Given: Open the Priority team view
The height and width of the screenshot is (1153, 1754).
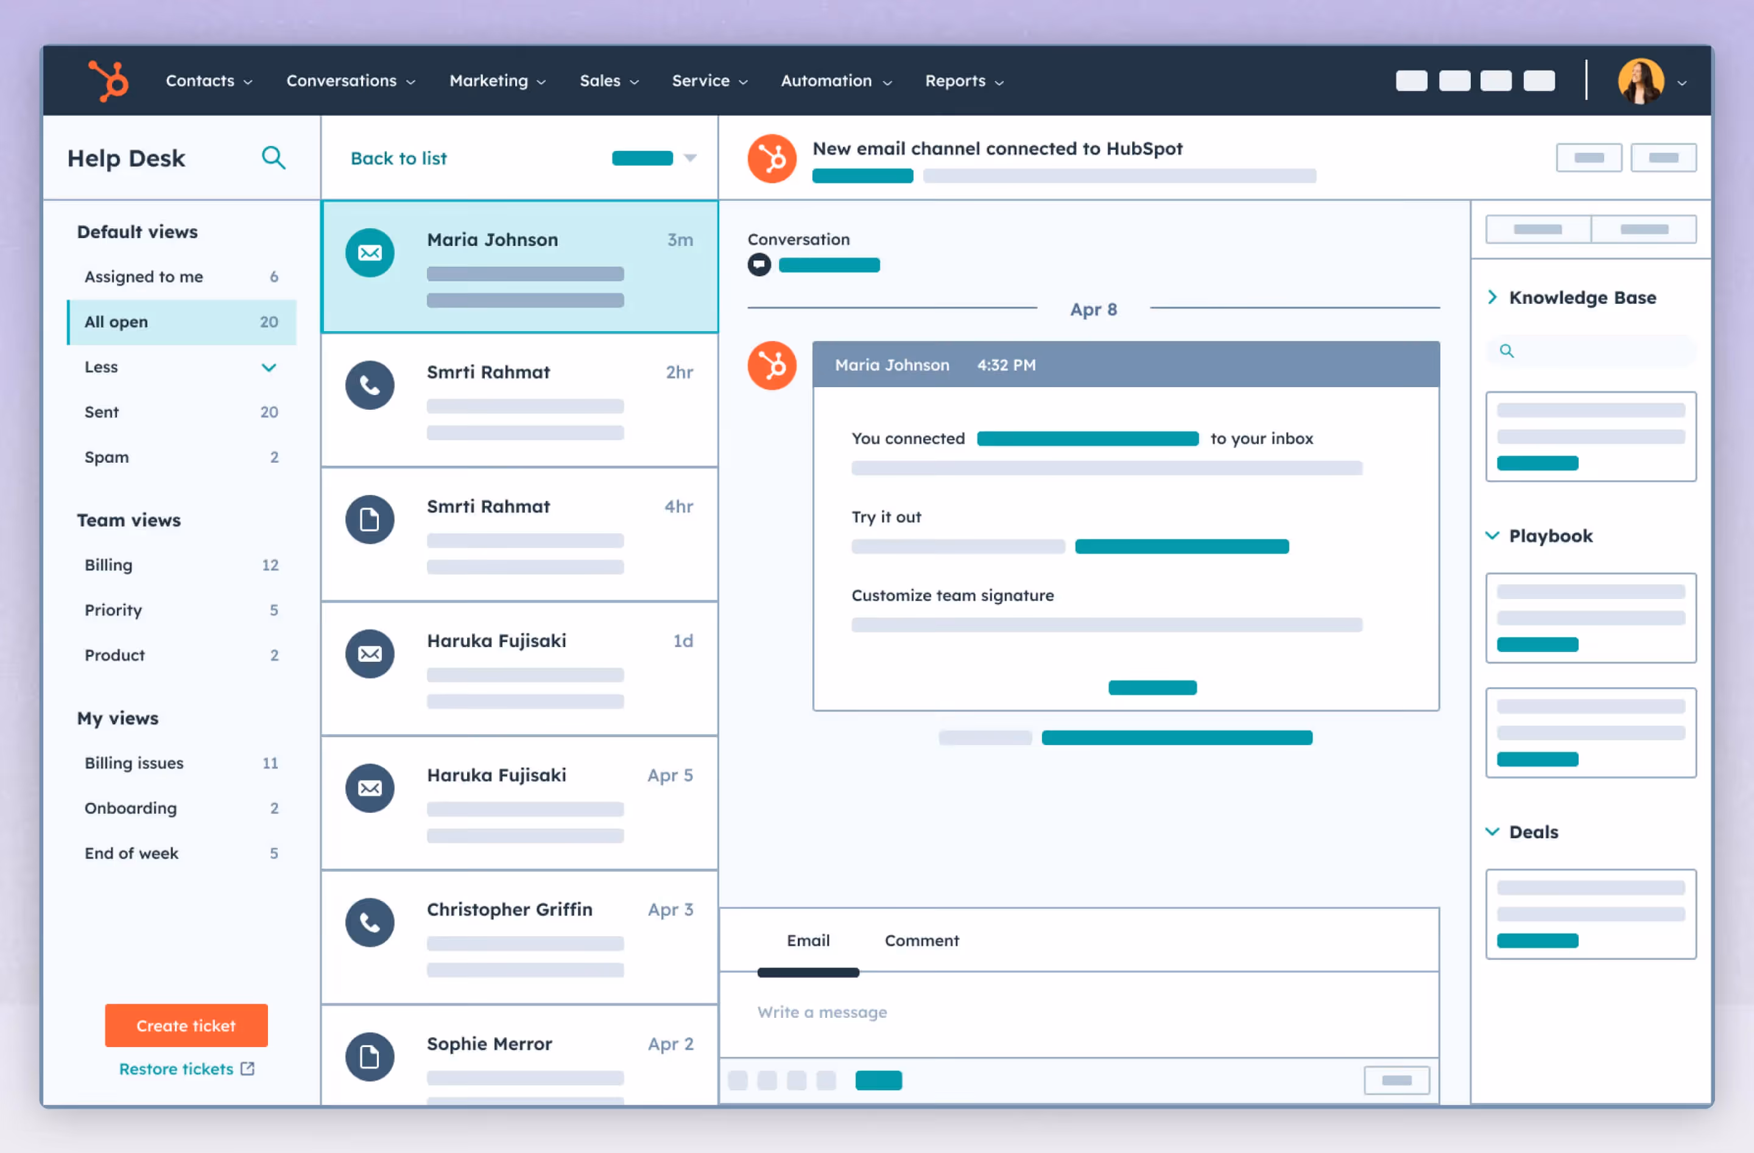Looking at the screenshot, I should 181,610.
